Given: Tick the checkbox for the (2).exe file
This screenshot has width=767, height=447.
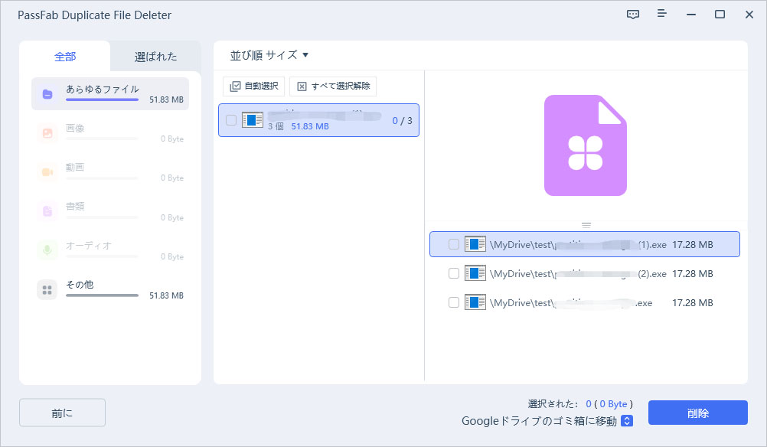Looking at the screenshot, I should pyautogui.click(x=454, y=273).
